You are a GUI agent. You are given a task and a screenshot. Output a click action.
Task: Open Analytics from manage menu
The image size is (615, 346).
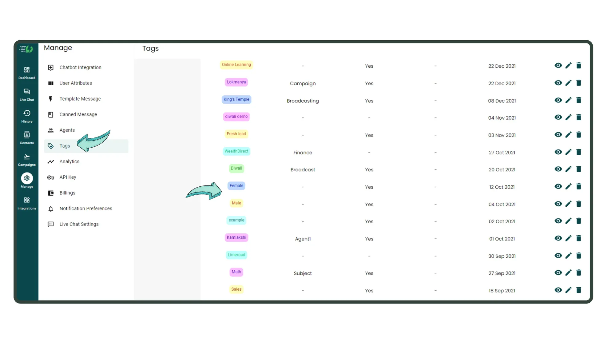[x=69, y=161]
